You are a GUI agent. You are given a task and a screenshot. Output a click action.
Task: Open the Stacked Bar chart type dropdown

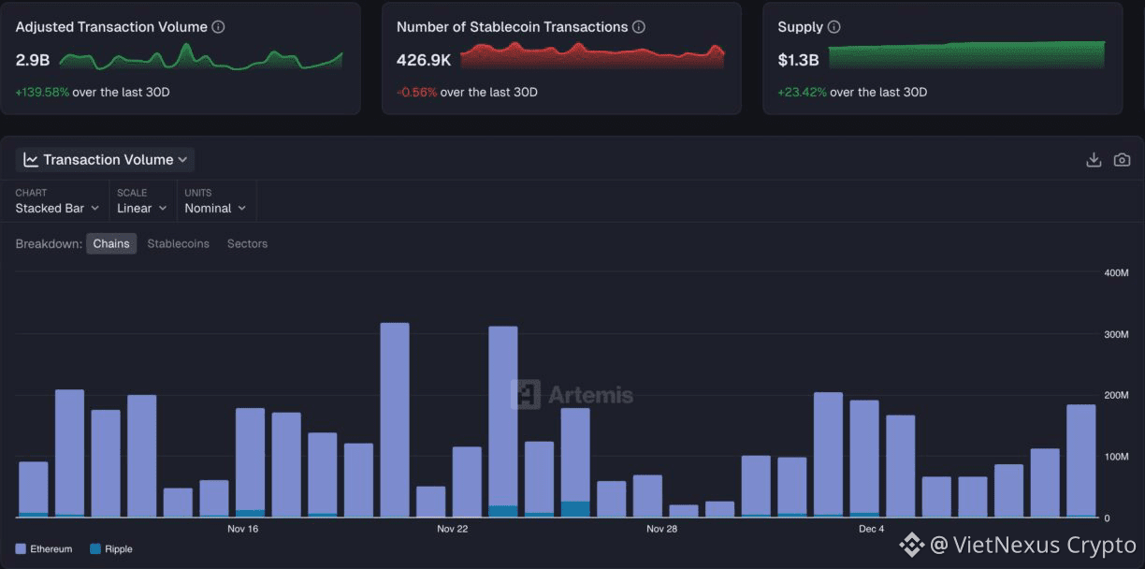[x=57, y=208]
